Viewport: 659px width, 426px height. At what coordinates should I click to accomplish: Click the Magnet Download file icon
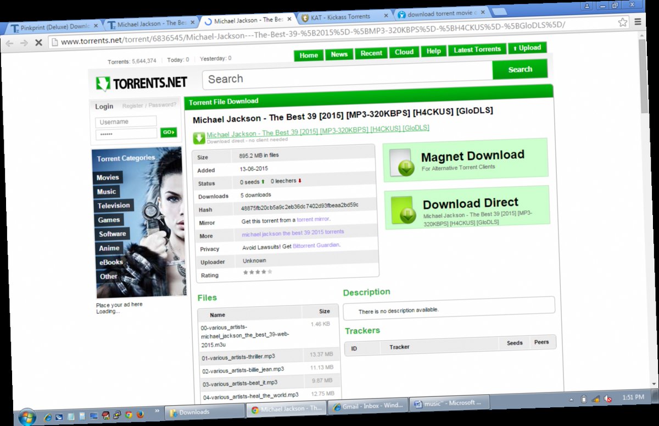401,163
